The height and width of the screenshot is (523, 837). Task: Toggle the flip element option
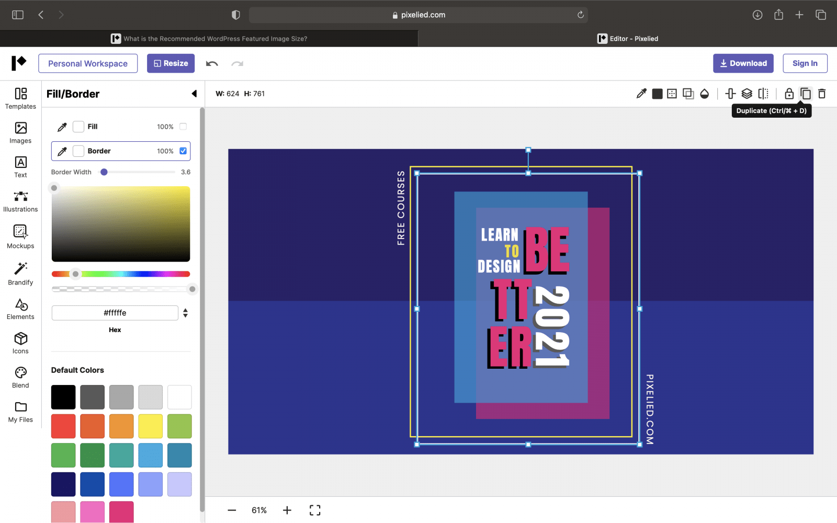(763, 94)
